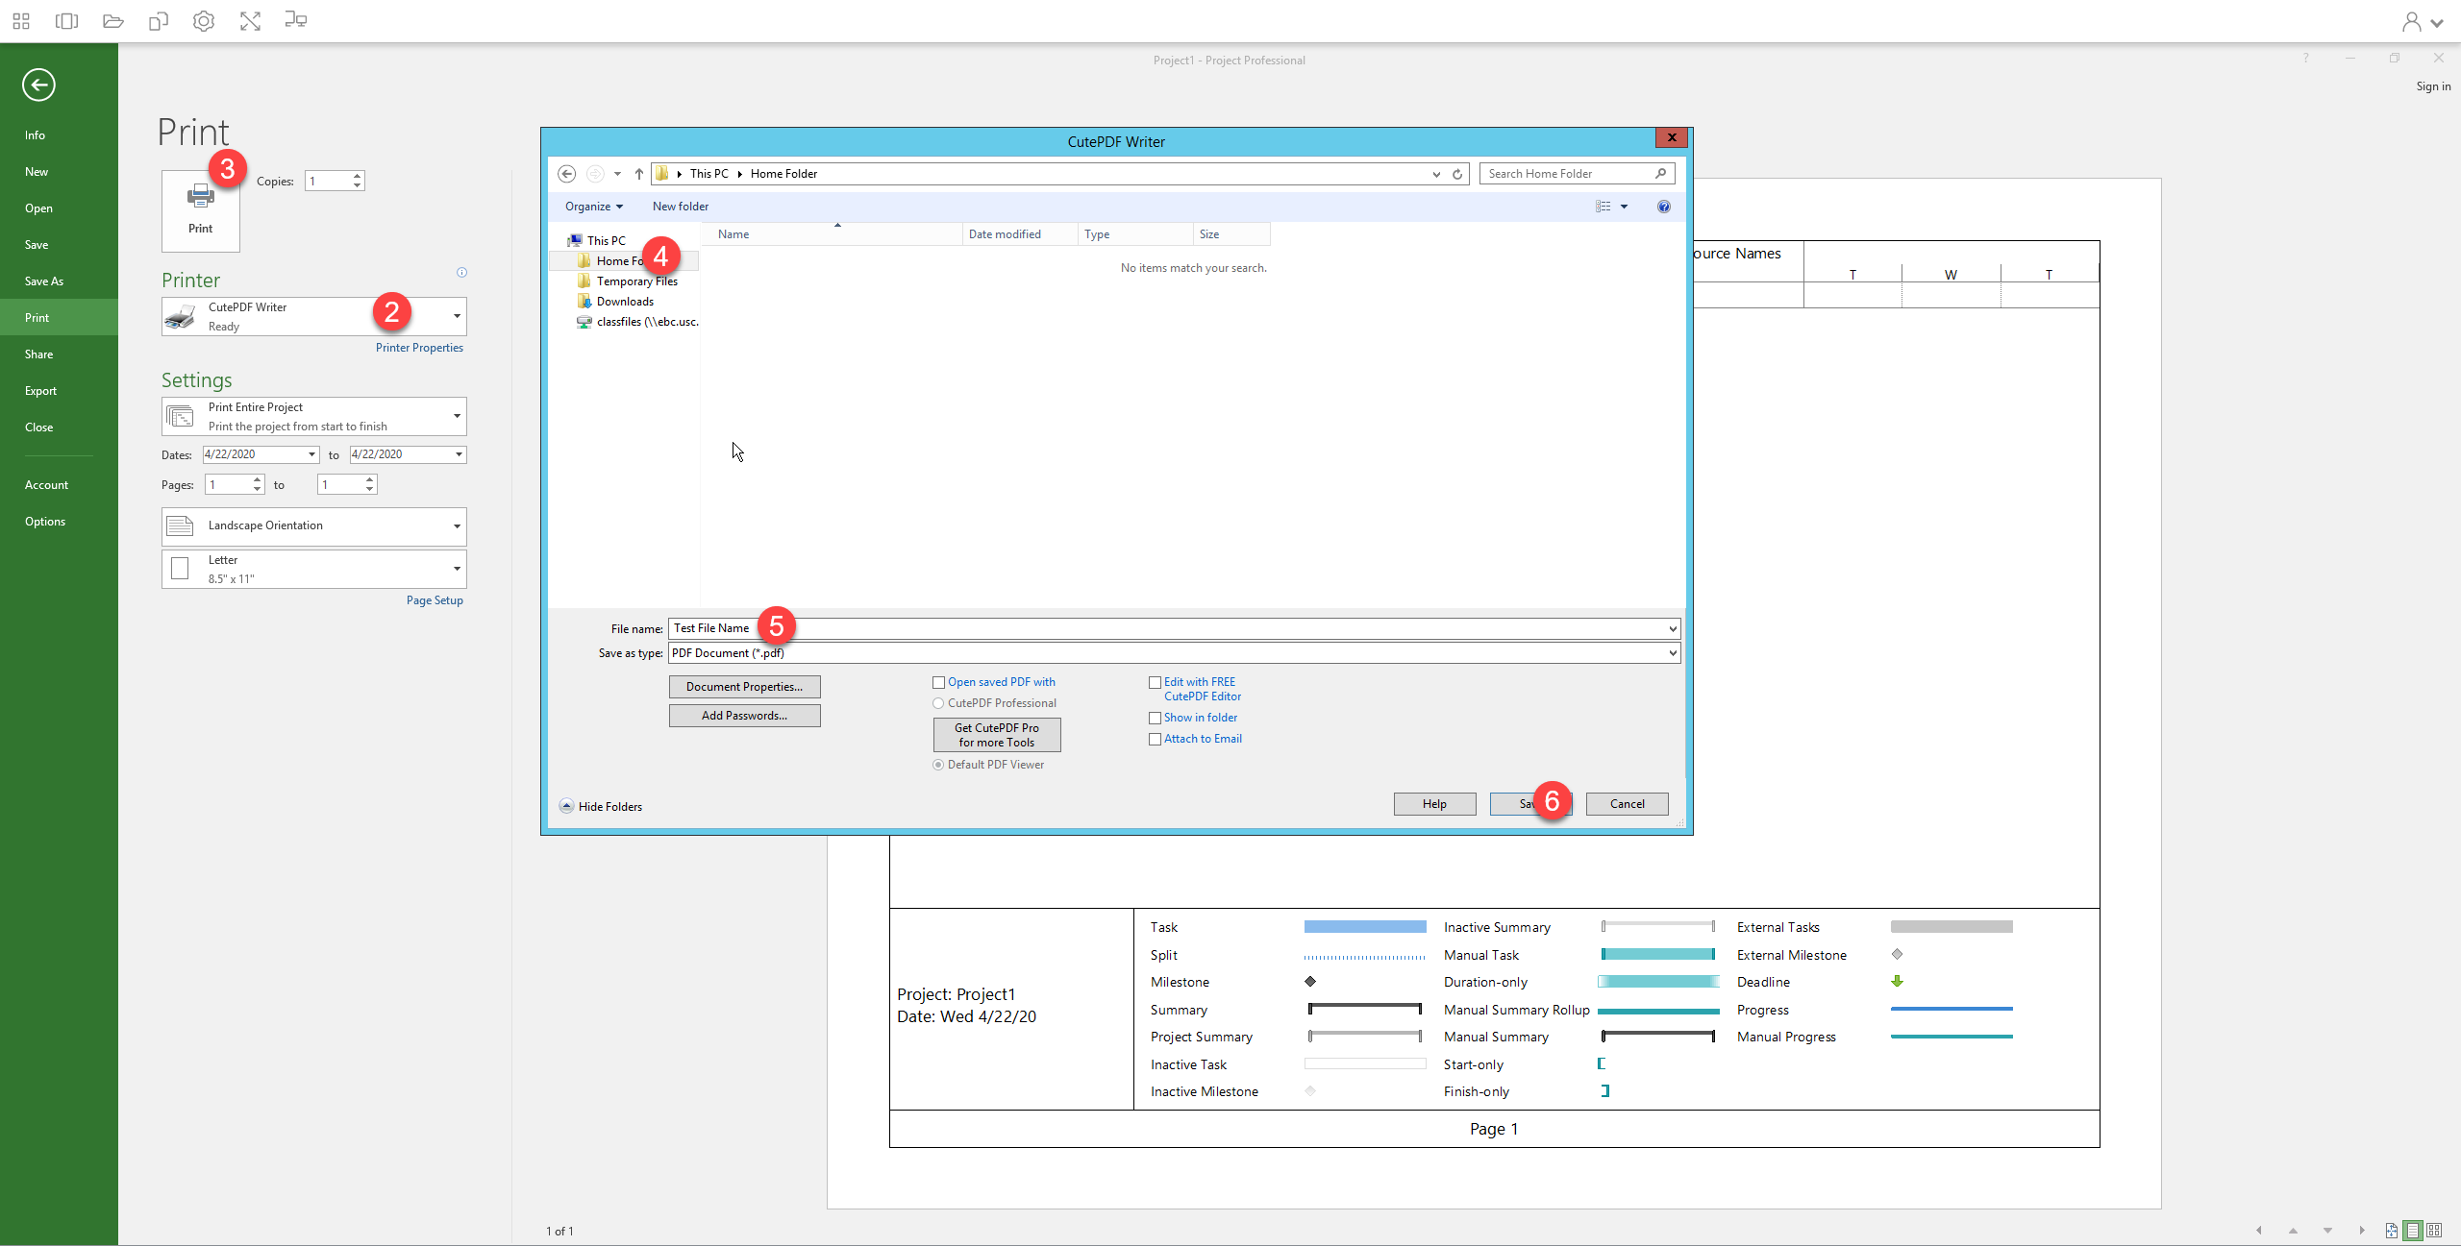The width and height of the screenshot is (2461, 1246).
Task: Click the up-folder arrow in dialog
Action: tap(638, 174)
